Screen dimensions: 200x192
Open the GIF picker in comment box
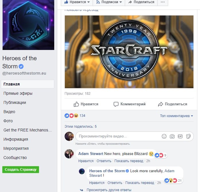[180, 136]
